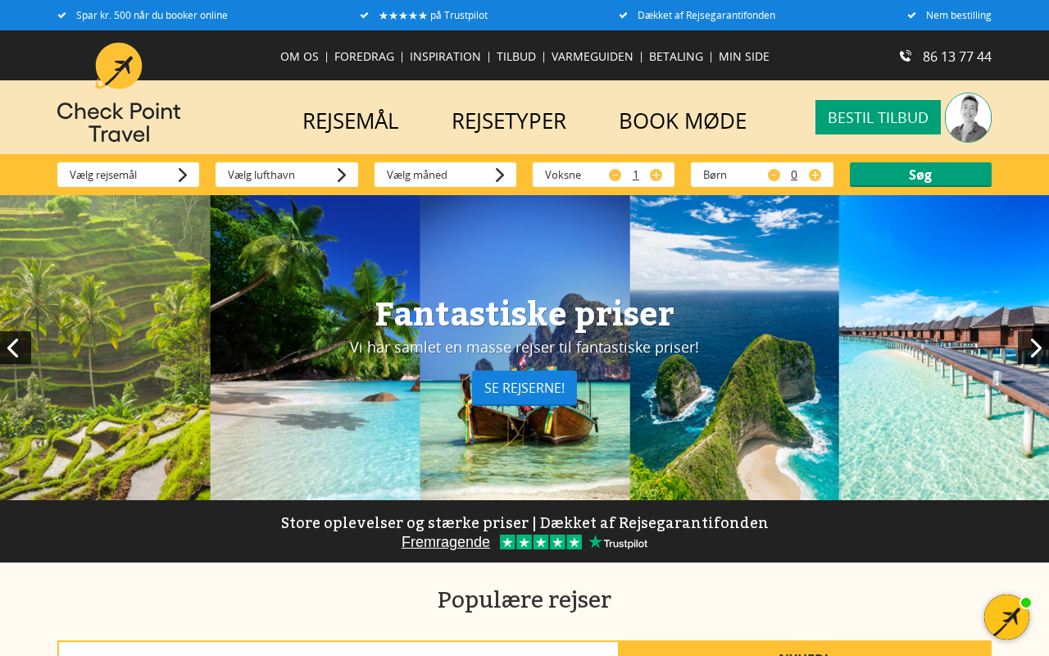The height and width of the screenshot is (656, 1049).
Task: Click the BESTIL TILBUD button
Action: (x=878, y=117)
